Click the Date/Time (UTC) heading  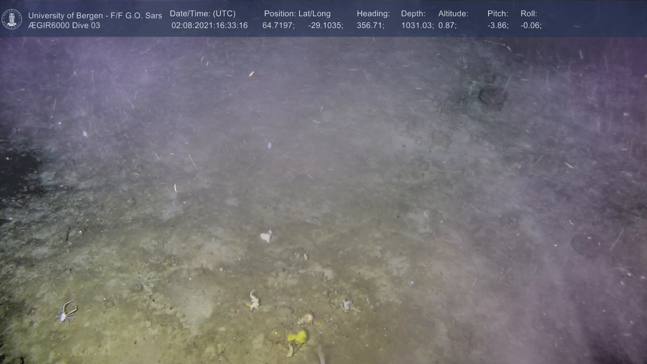click(203, 14)
